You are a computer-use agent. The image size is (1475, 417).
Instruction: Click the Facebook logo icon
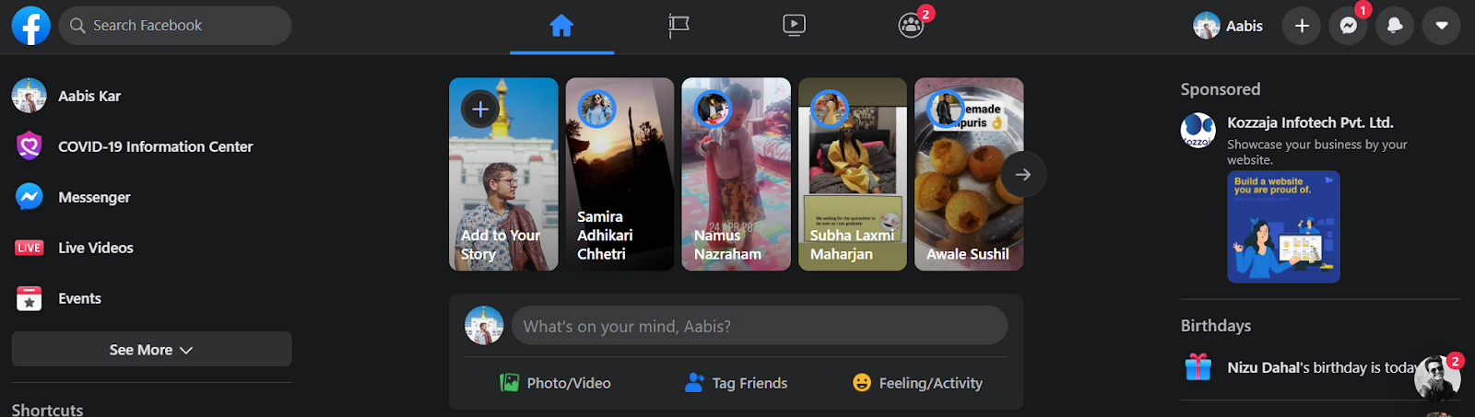tap(30, 26)
